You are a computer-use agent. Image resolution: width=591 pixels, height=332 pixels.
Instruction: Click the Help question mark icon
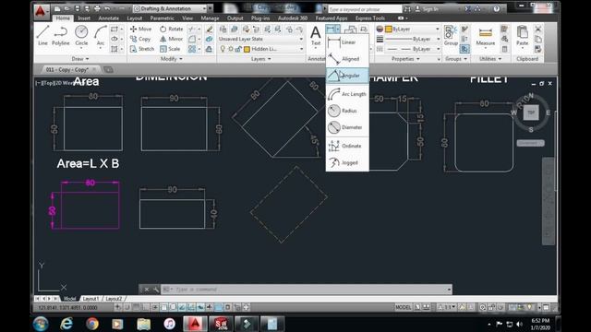pyautogui.click(x=497, y=8)
